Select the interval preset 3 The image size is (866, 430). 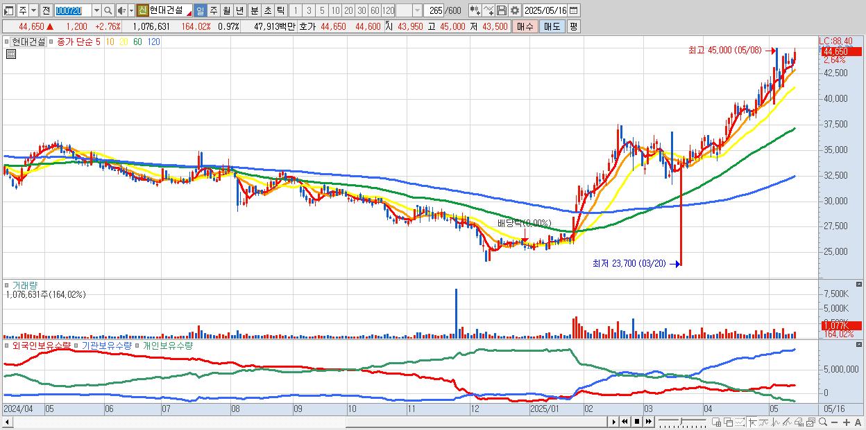pos(309,10)
